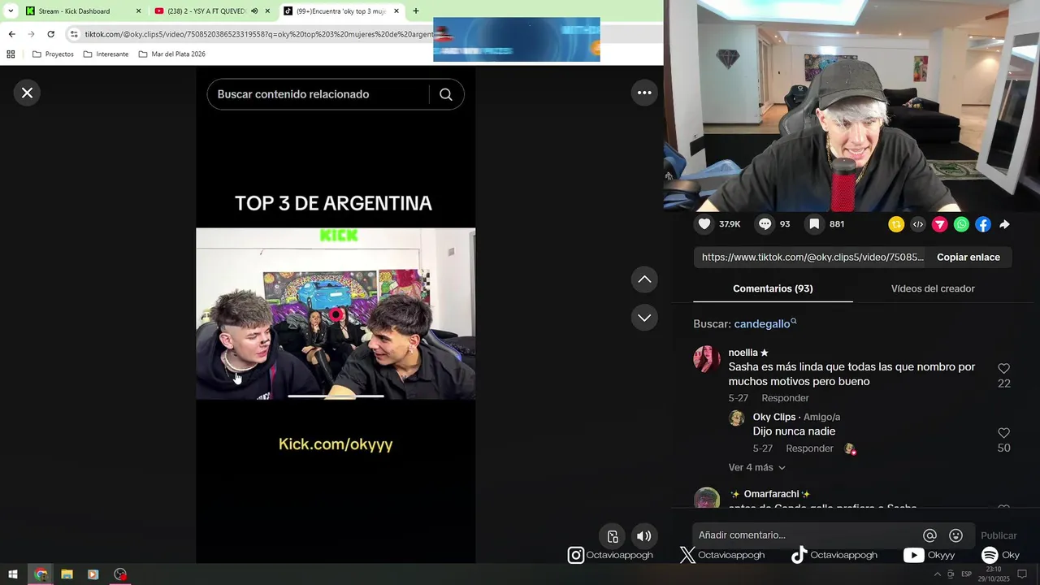Click the browser back arrow

[x=11, y=34]
